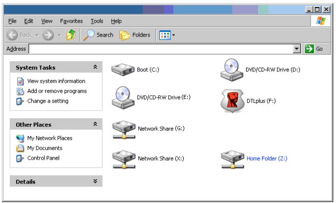
Task: Click the Back arrow button
Action: click(12, 35)
